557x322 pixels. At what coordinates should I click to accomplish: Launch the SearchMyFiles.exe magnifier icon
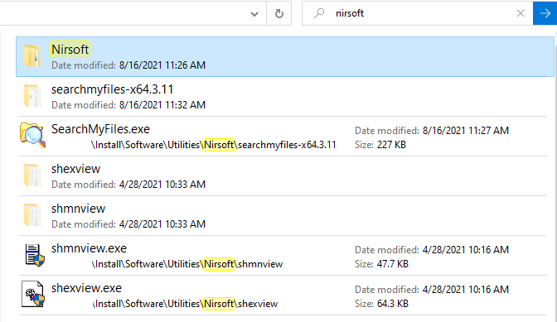point(32,135)
